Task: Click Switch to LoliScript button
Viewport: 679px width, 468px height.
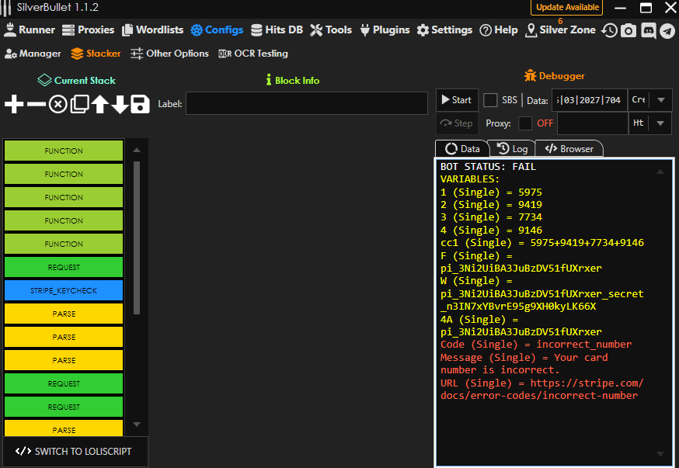Action: [75, 451]
